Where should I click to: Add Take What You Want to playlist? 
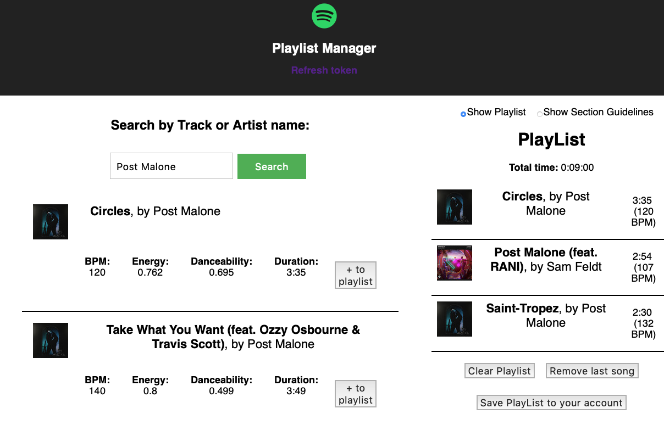click(356, 394)
